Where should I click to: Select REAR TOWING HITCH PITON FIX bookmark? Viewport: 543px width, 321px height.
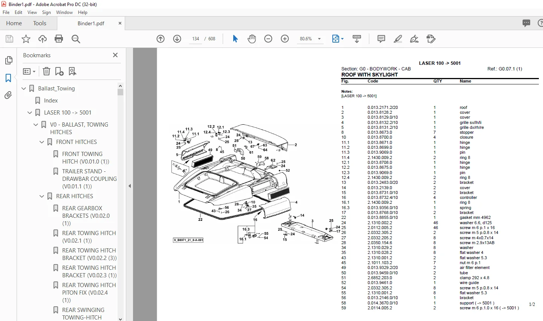[89, 293]
